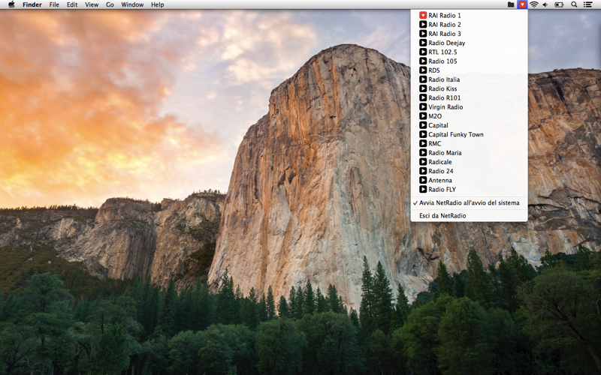Open the Finder menu
Image resolution: width=601 pixels, height=375 pixels.
point(32,4)
